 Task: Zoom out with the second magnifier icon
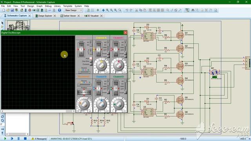[x=111, y=10]
